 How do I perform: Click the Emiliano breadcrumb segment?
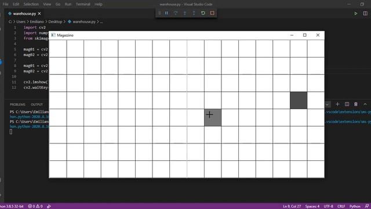pos(37,22)
